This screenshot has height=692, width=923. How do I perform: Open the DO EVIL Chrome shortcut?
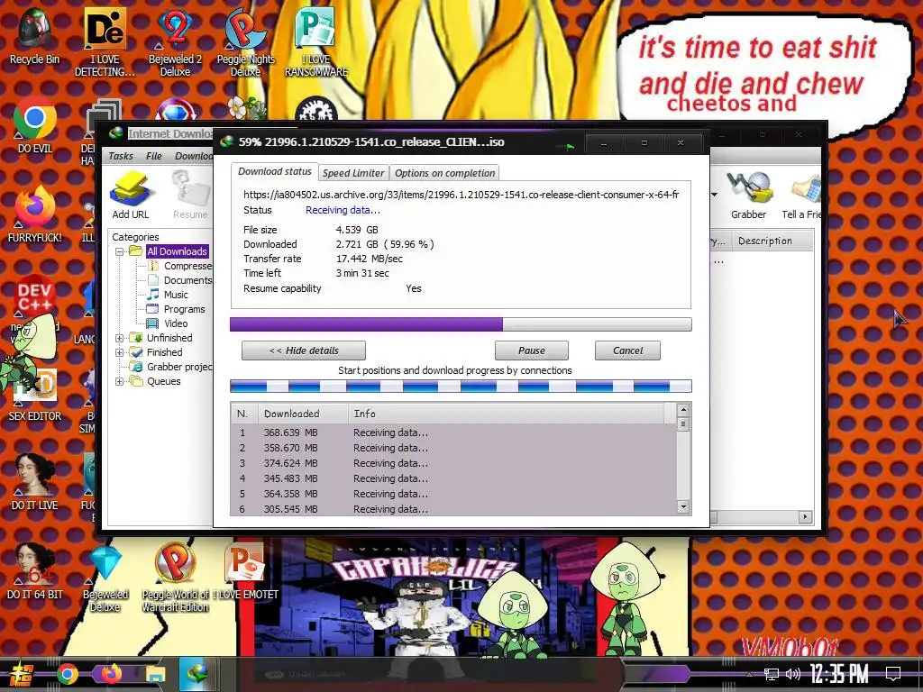click(x=35, y=125)
